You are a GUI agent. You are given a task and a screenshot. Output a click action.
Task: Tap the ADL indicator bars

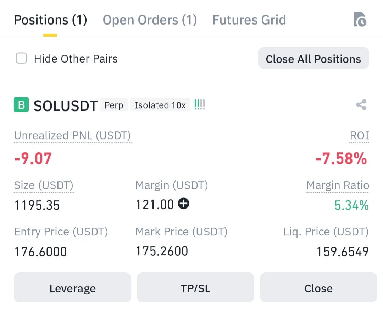pos(200,105)
